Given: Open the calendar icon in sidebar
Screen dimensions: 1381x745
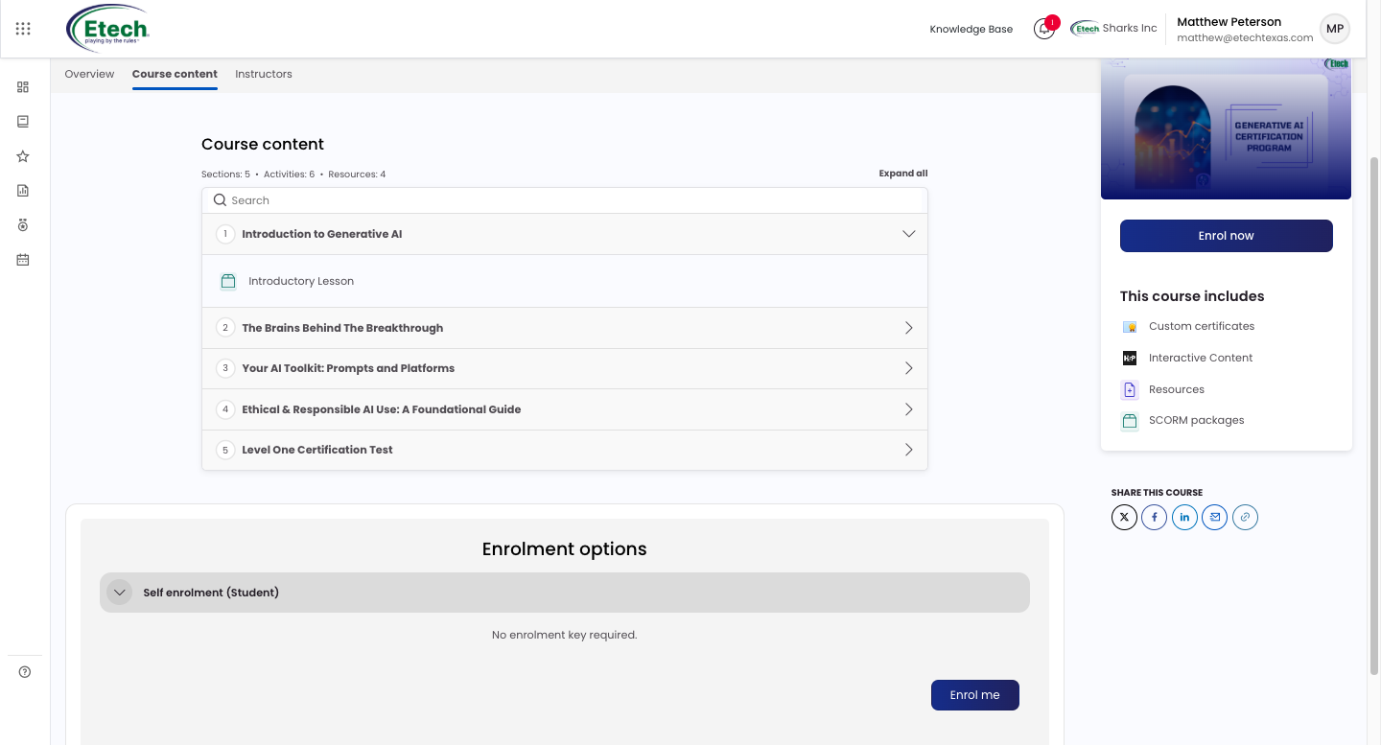Looking at the screenshot, I should click(23, 260).
